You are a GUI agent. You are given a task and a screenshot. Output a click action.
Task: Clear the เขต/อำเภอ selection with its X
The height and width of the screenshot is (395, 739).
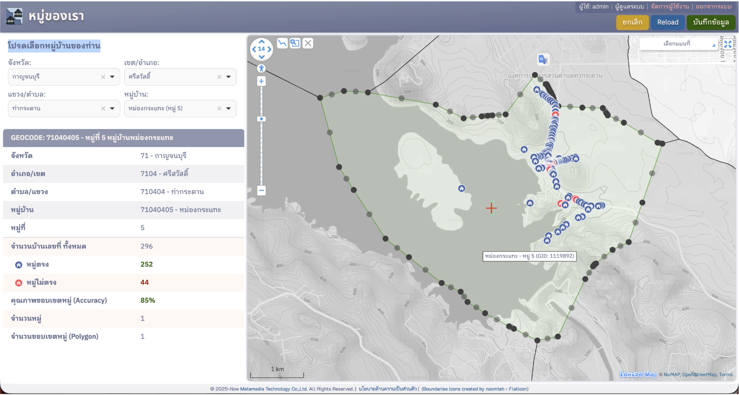coord(219,77)
